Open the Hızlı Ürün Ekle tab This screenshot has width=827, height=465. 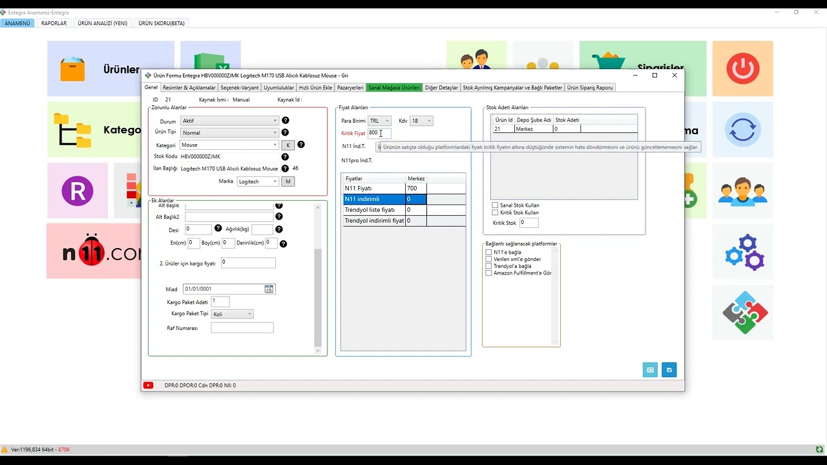[x=315, y=88]
